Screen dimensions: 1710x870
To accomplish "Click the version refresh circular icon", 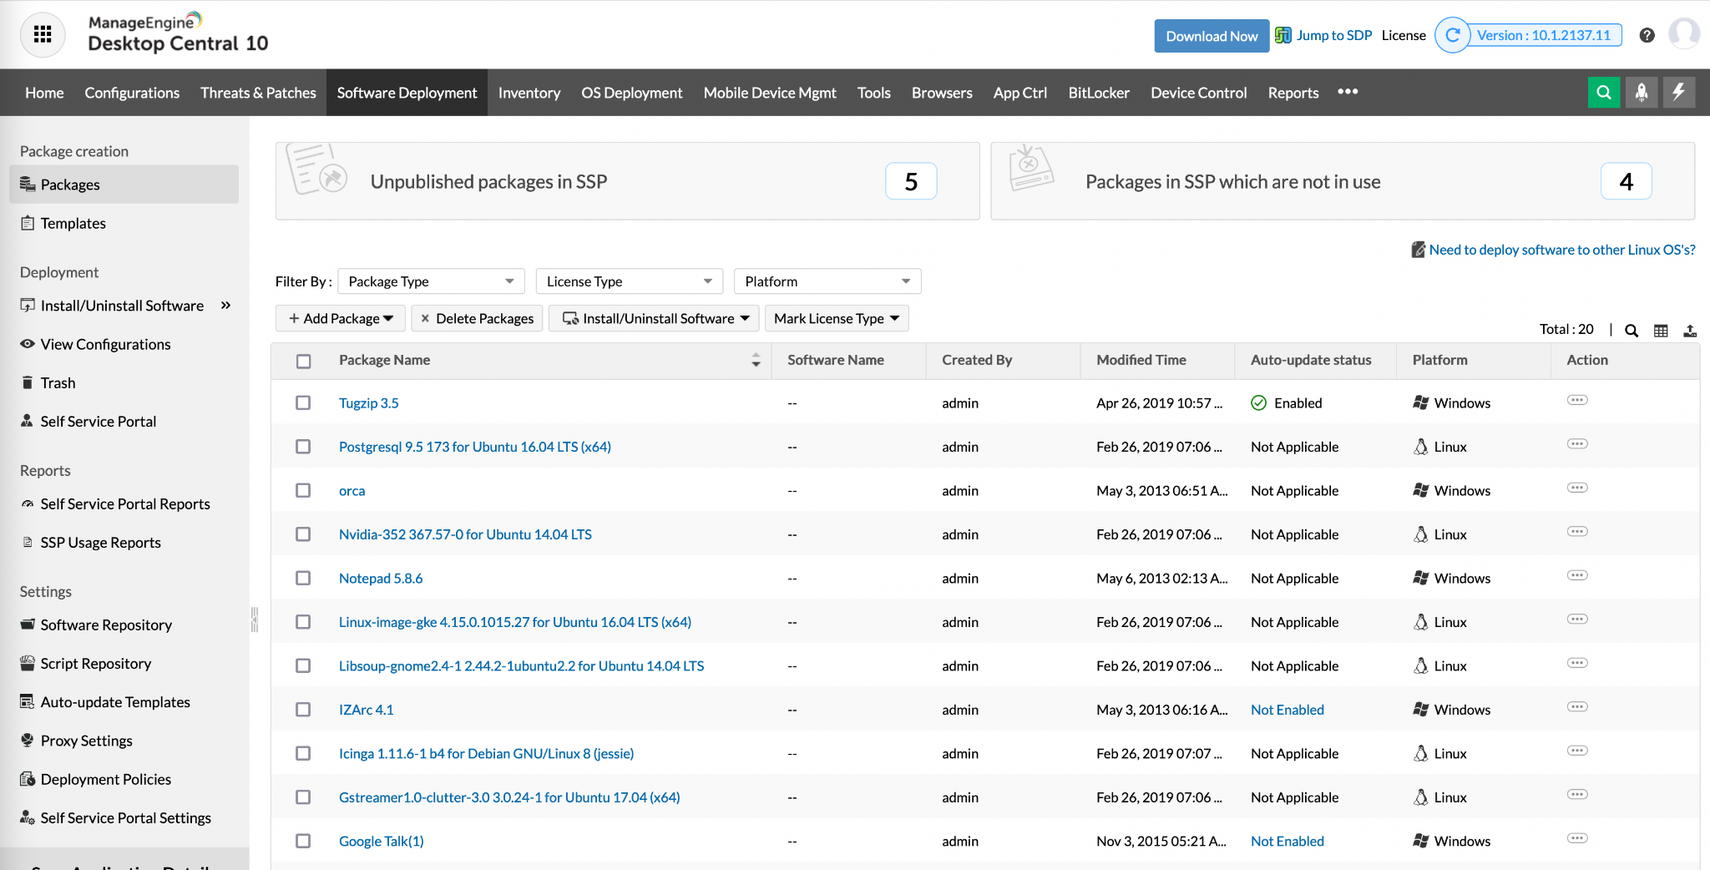I will (x=1453, y=35).
